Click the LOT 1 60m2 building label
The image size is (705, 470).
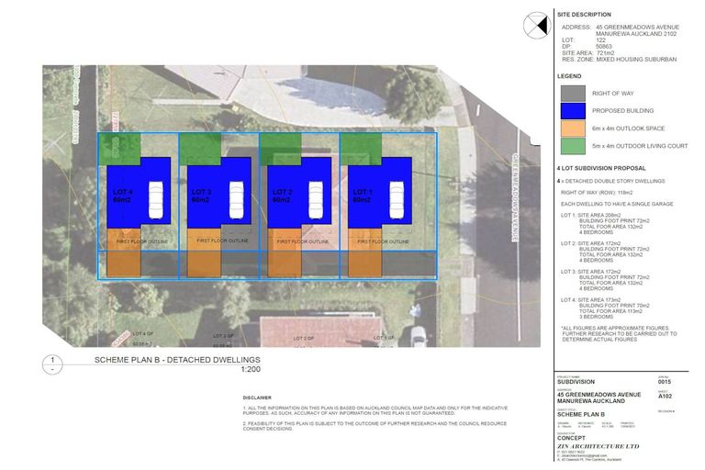click(364, 196)
